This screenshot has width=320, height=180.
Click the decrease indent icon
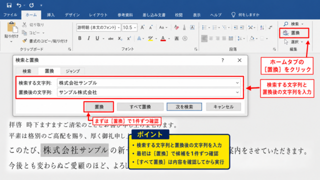[x=235, y=27]
